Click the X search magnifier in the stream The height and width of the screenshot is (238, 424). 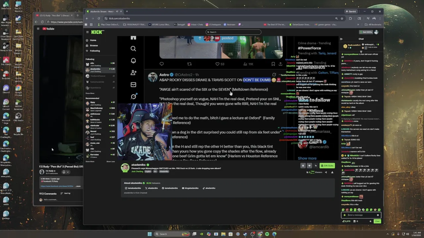tap(133, 49)
